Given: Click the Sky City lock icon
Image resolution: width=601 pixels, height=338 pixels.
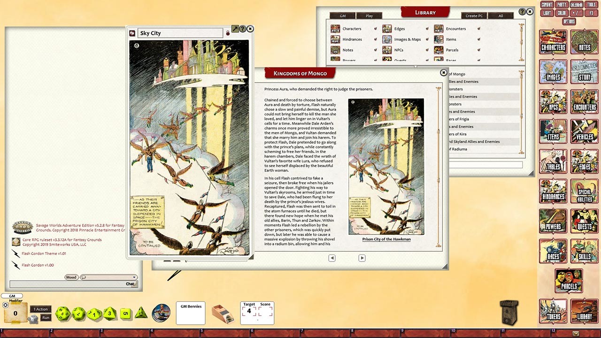Looking at the screenshot, I should pos(228,33).
